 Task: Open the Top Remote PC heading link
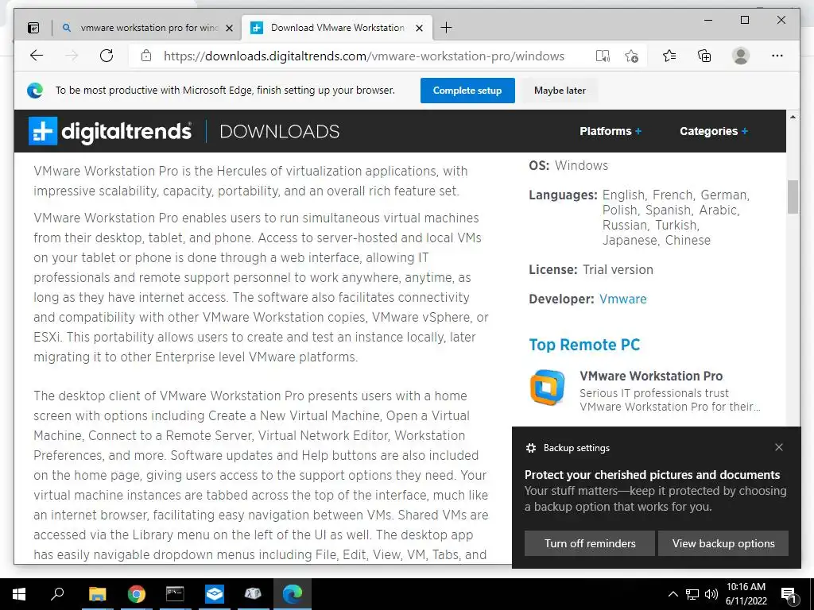pos(584,345)
